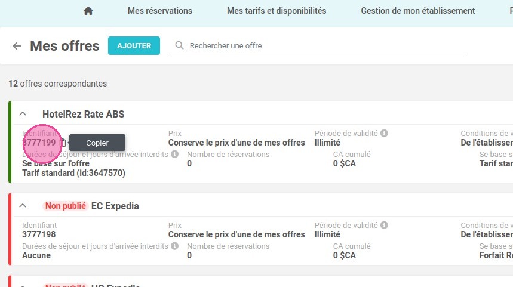Click the Mes offres heading
The width and height of the screenshot is (513, 287).
click(64, 46)
